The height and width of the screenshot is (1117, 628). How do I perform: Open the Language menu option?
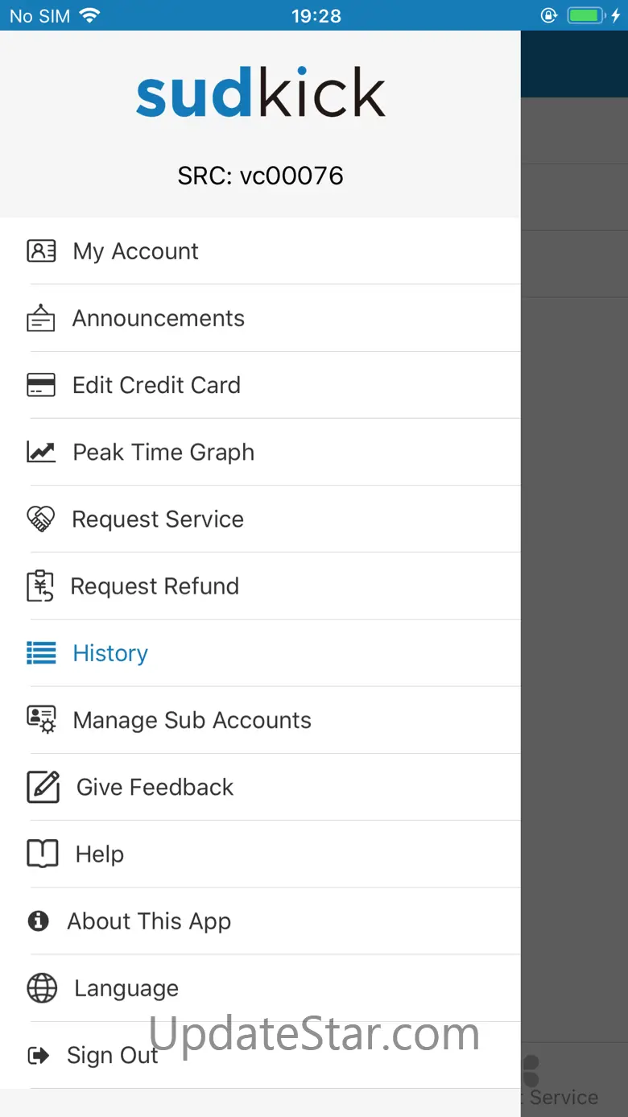click(x=126, y=988)
